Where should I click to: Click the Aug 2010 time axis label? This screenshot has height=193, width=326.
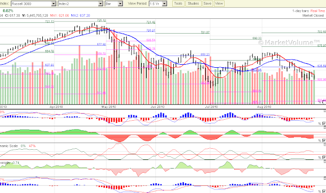(x=264, y=107)
